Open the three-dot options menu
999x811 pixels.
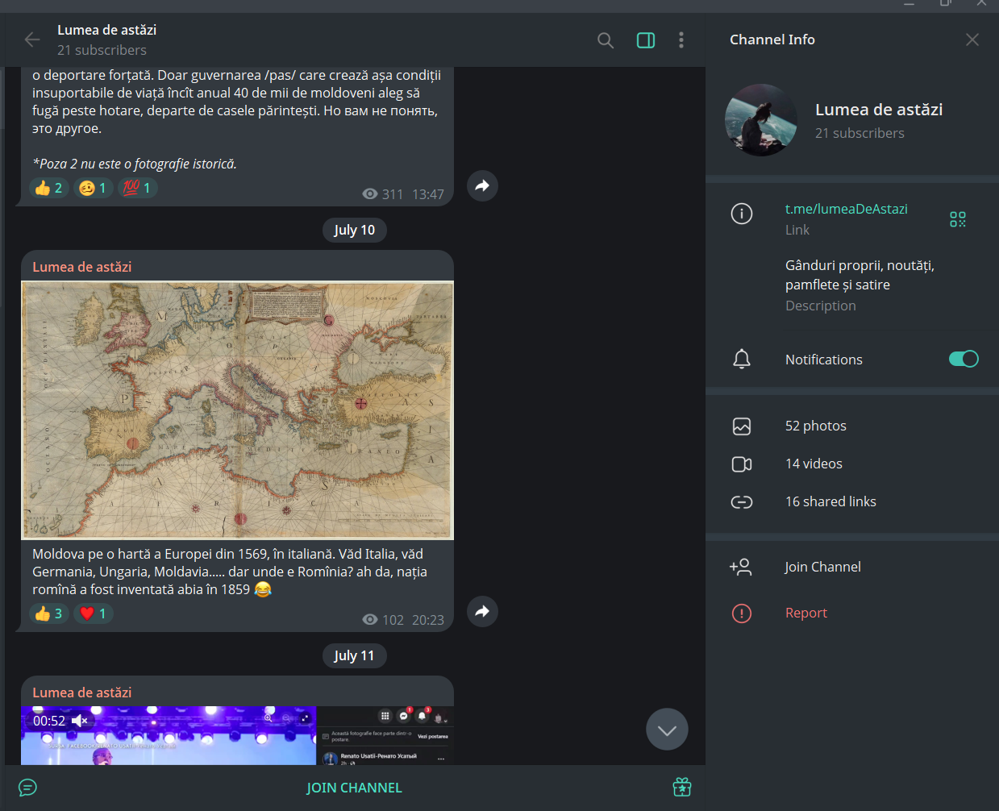681,40
